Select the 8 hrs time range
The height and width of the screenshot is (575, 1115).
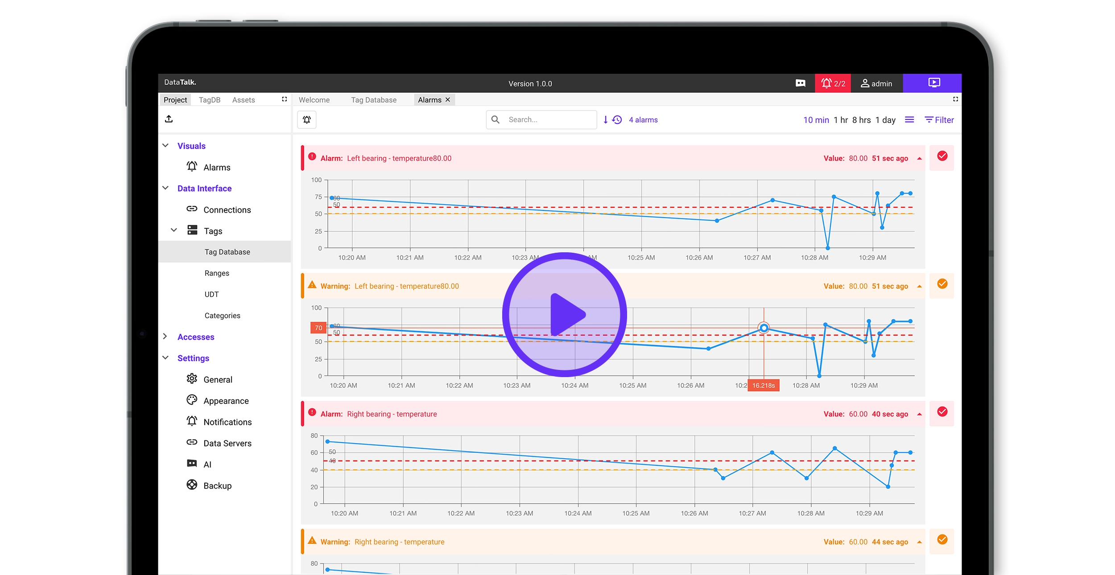click(861, 120)
